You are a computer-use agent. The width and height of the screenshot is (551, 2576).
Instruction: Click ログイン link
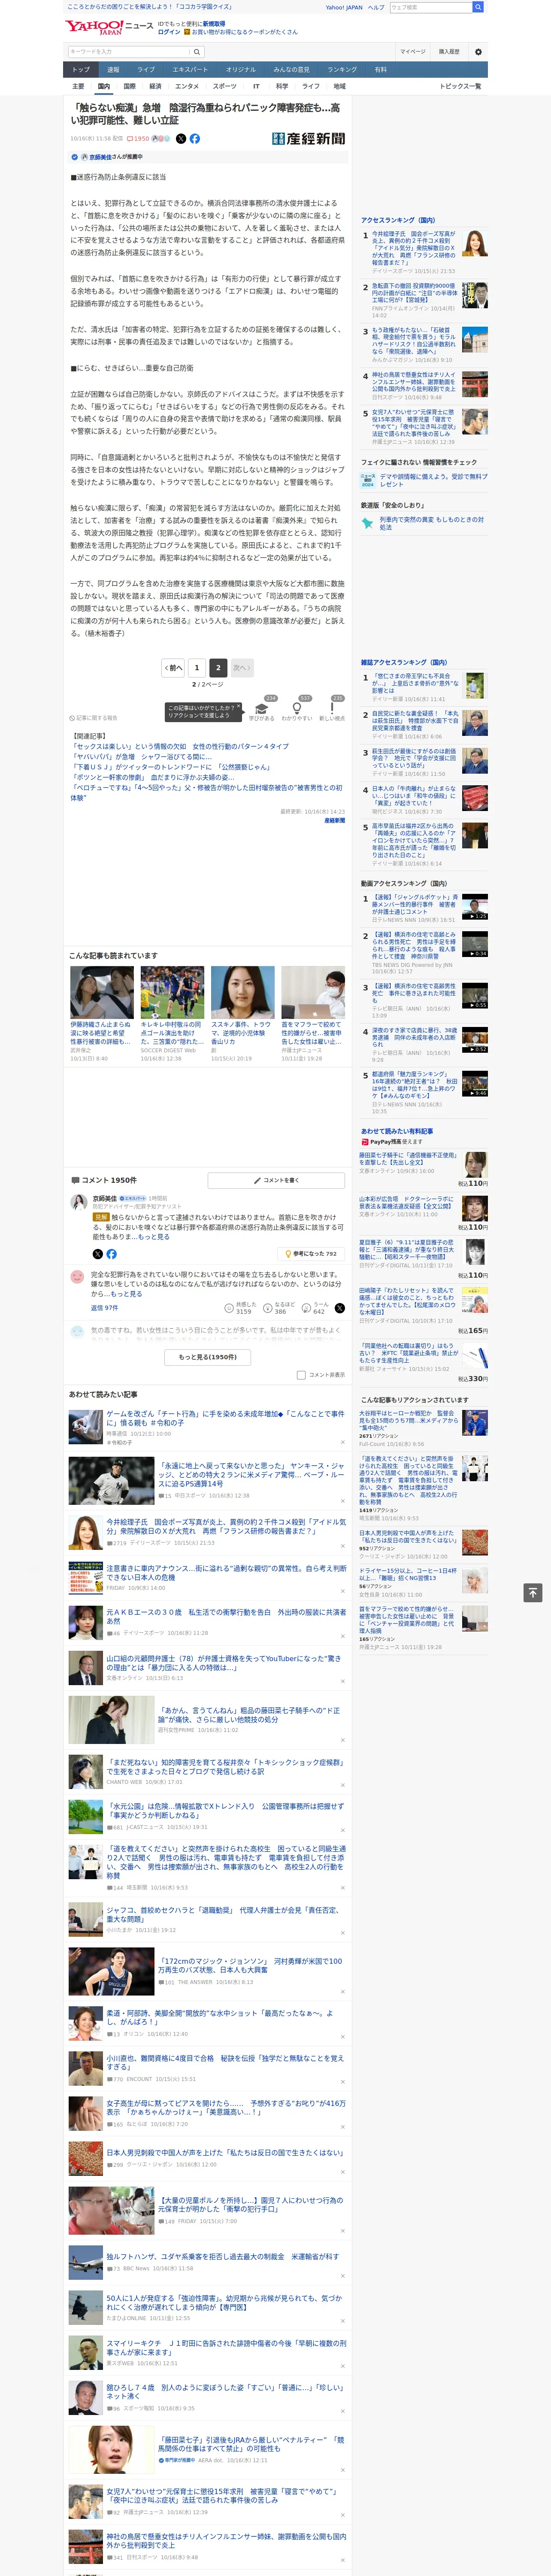click(x=169, y=32)
